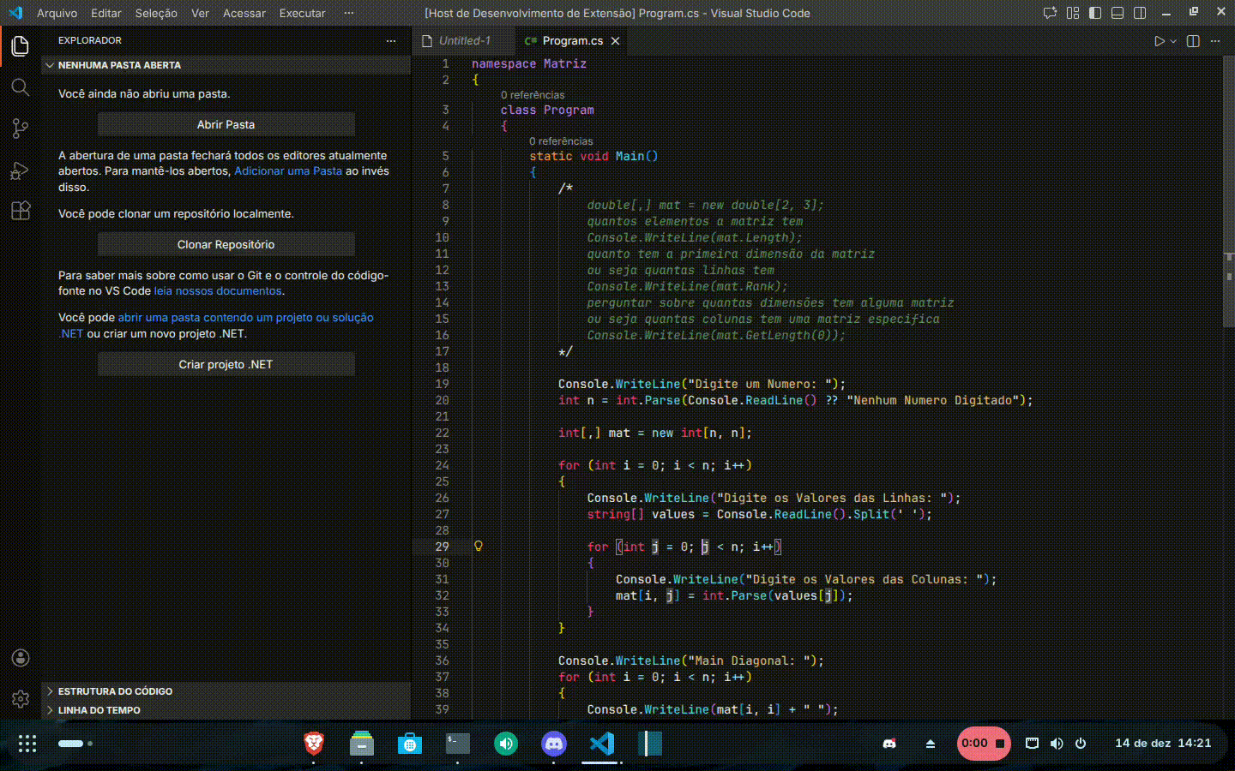Open the editor More Actions ellipsis
The height and width of the screenshot is (771, 1235).
pyautogui.click(x=1215, y=41)
